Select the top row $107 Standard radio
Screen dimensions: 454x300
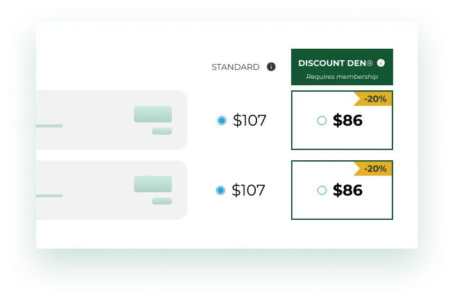click(222, 121)
